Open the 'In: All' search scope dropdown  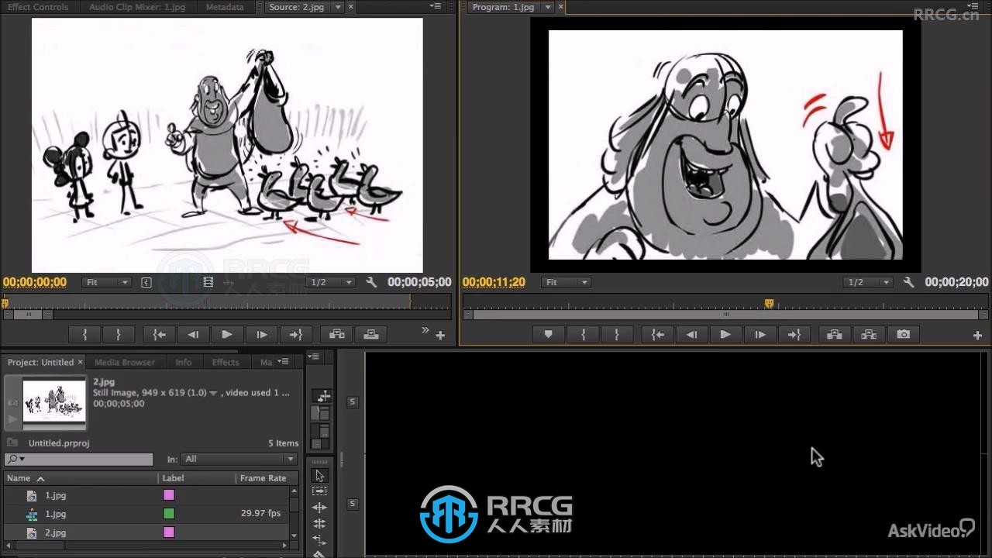(x=239, y=459)
